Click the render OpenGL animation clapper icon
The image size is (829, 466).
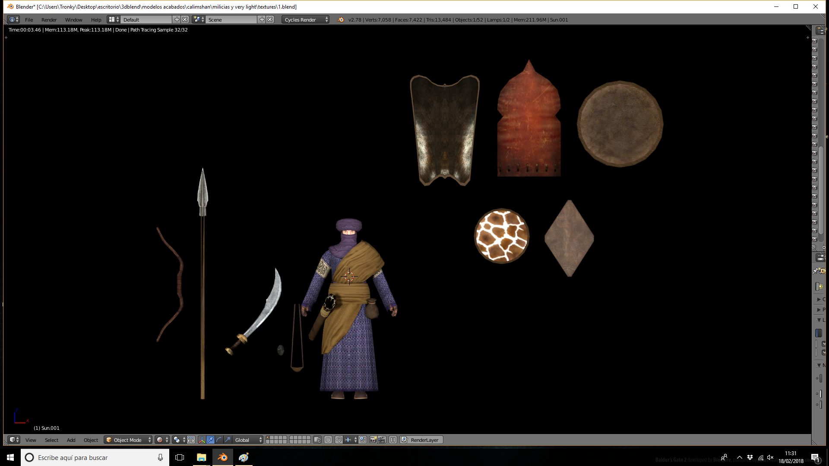[382, 440]
